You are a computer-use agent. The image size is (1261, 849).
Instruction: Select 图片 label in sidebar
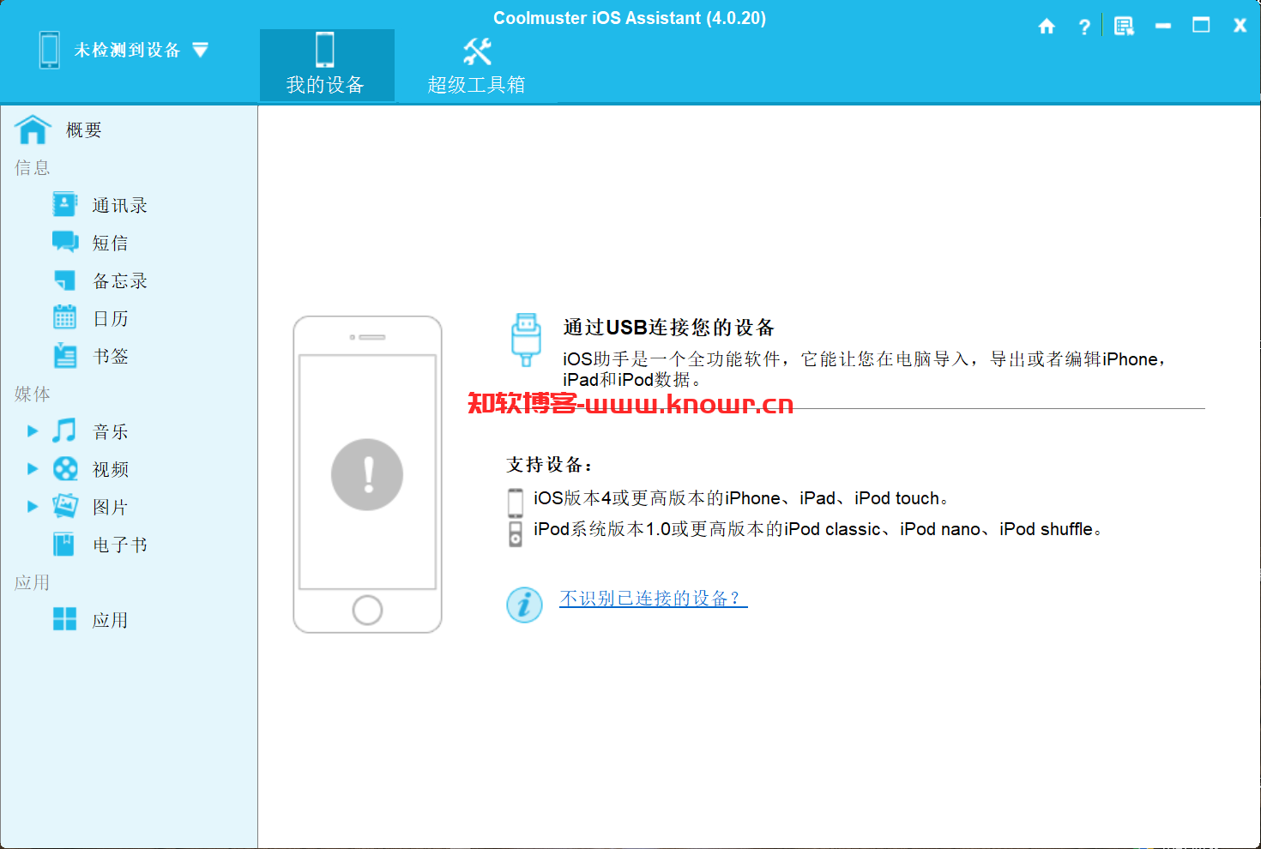[111, 507]
